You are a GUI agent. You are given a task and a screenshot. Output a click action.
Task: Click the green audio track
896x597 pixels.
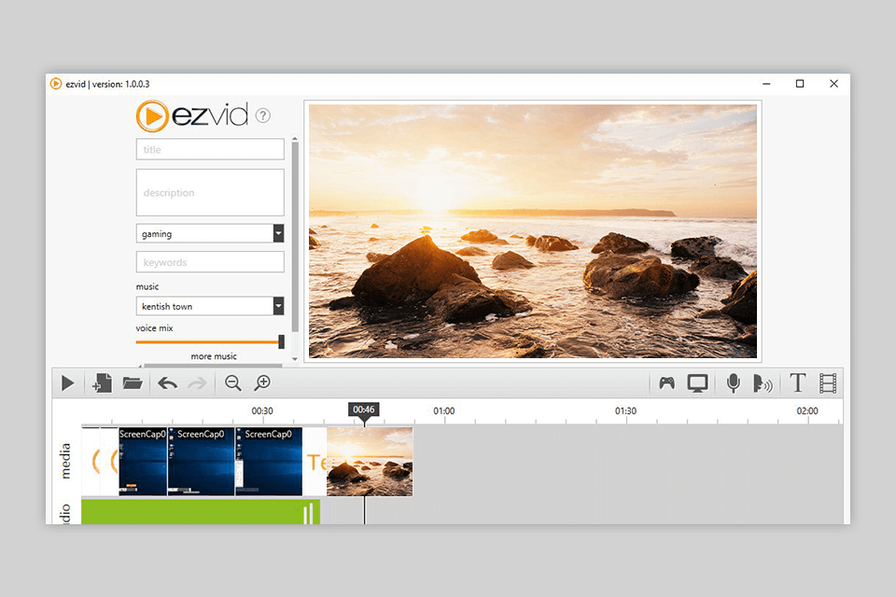click(x=201, y=512)
